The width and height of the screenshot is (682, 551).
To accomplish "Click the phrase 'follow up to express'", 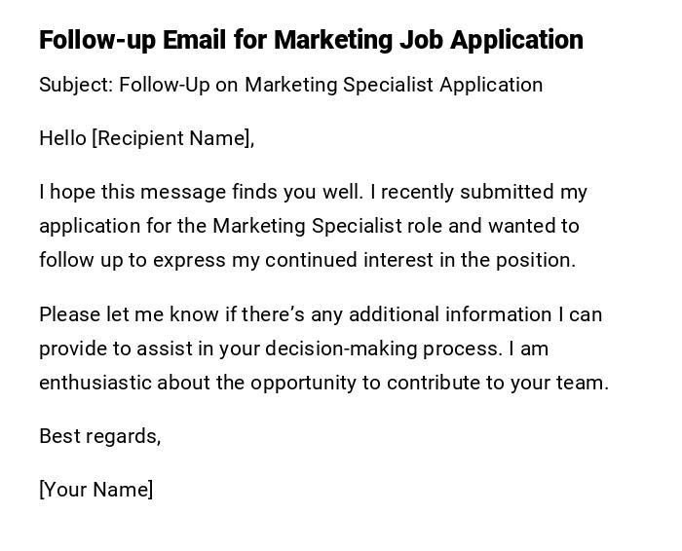I will coord(132,260).
